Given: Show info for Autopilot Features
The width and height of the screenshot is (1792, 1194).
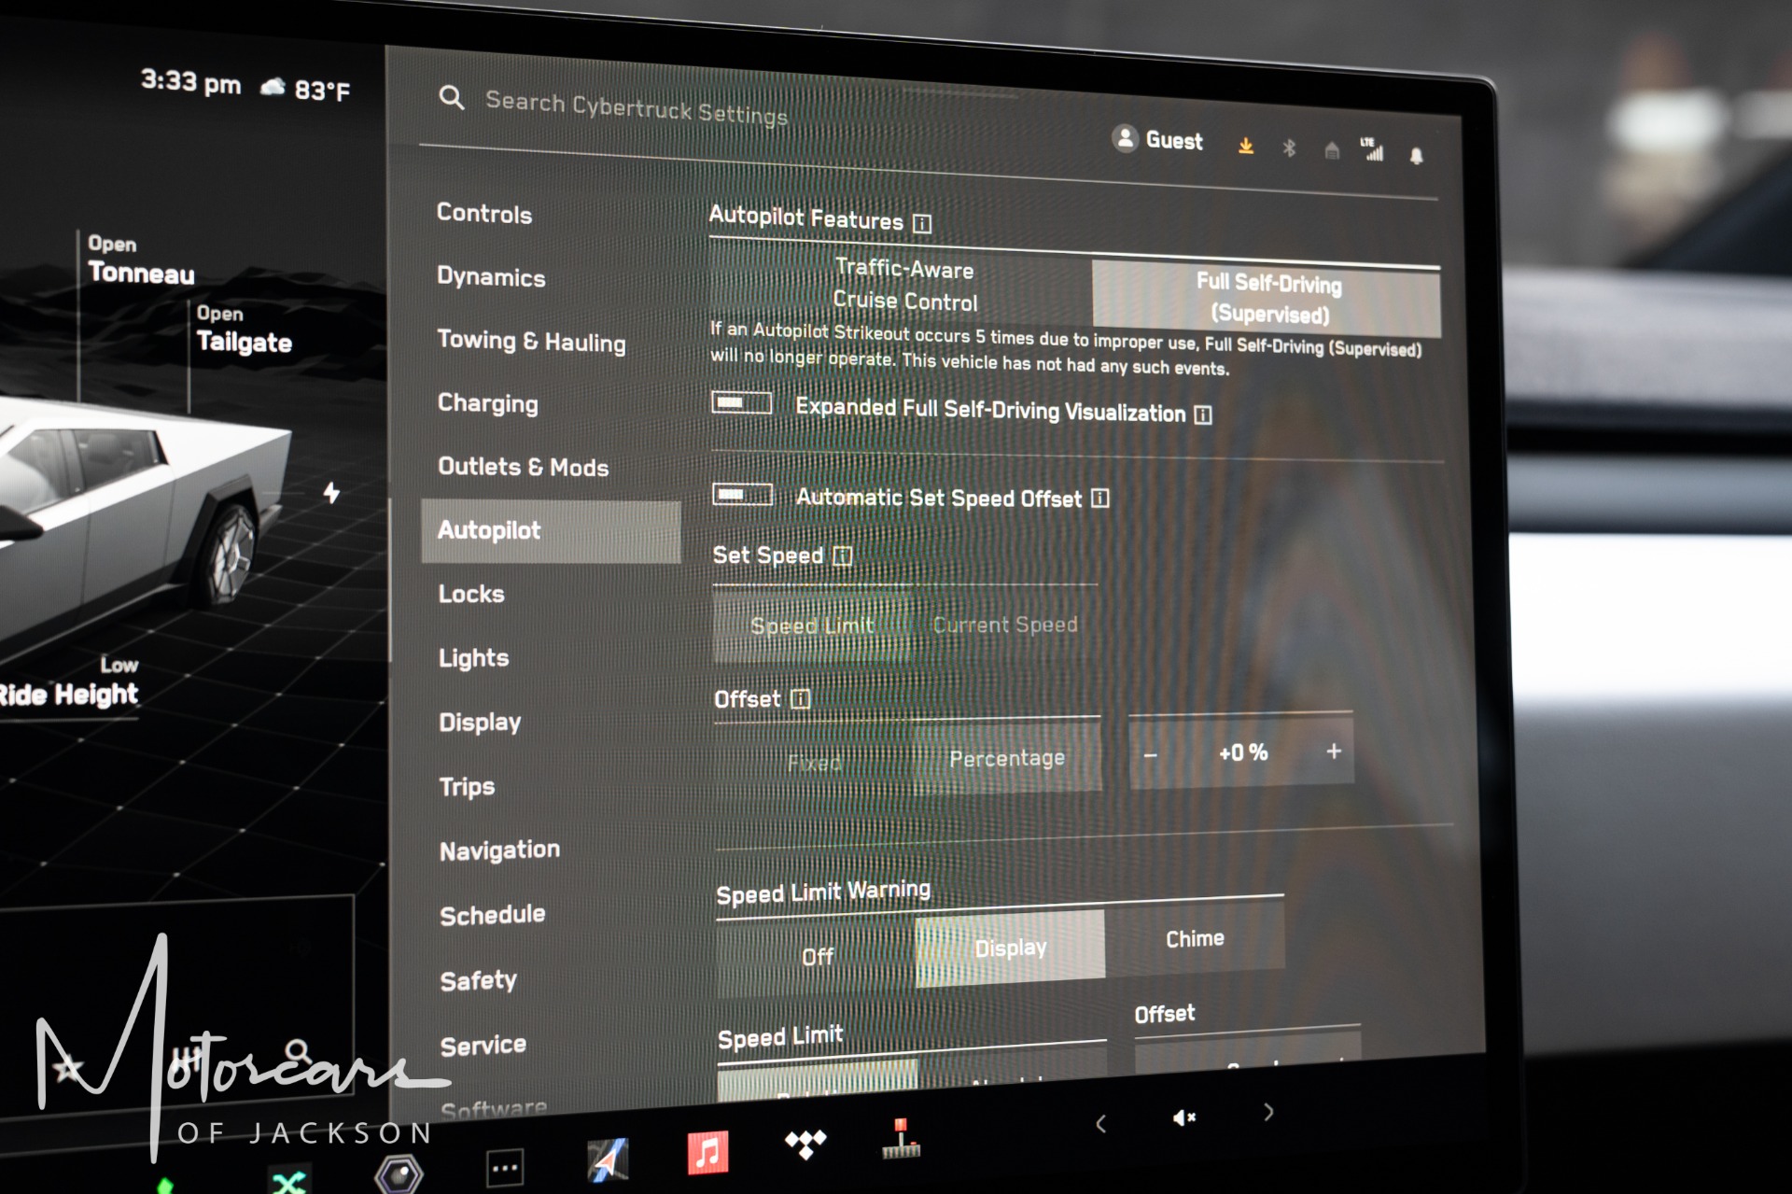Looking at the screenshot, I should (921, 223).
